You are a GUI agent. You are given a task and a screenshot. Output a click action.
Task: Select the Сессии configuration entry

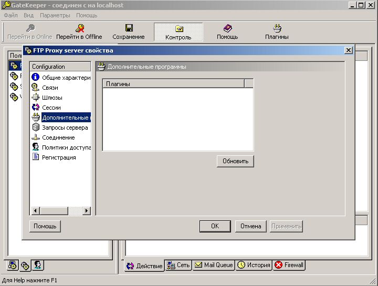pyautogui.click(x=51, y=108)
